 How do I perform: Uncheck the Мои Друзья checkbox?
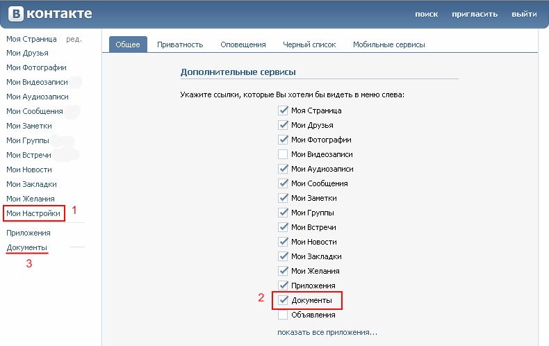pos(283,125)
